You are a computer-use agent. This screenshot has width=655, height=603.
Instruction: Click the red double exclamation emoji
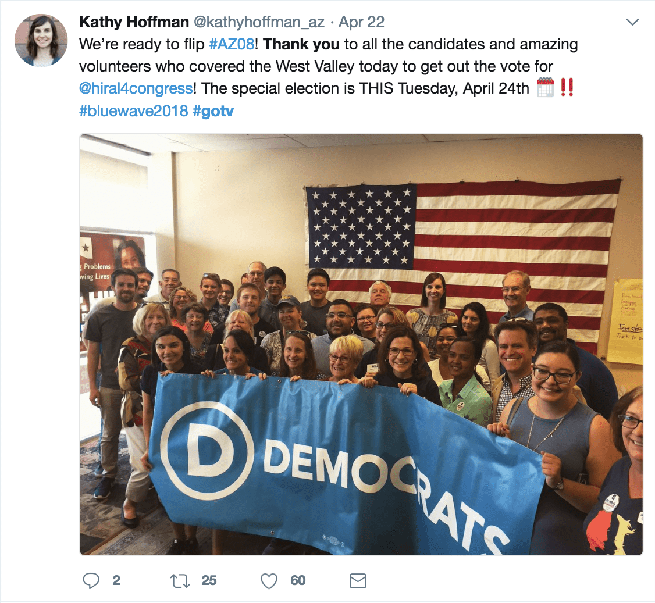[x=567, y=88]
